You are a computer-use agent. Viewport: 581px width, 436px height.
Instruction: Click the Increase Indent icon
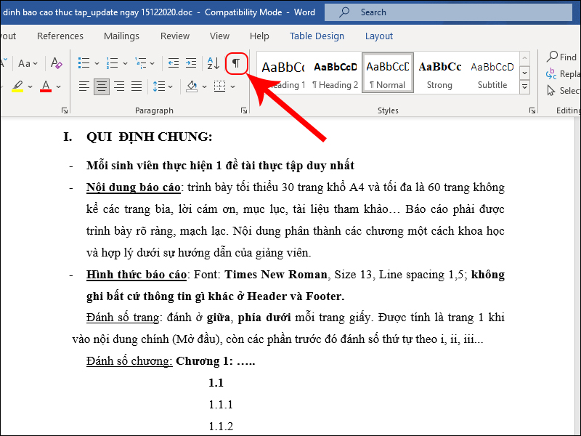191,63
